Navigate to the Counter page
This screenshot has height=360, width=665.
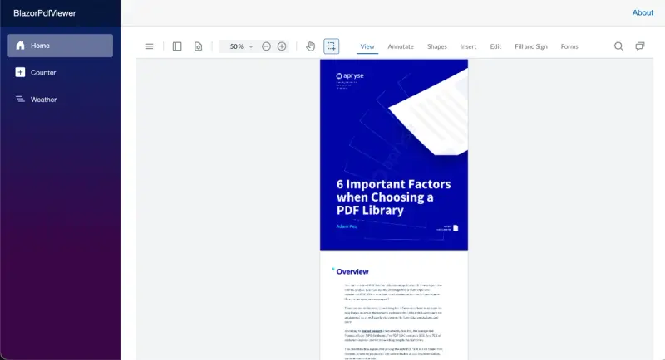pos(60,72)
